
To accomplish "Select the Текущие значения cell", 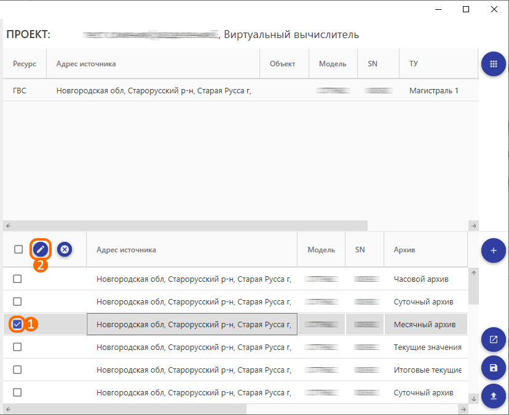I will (425, 347).
